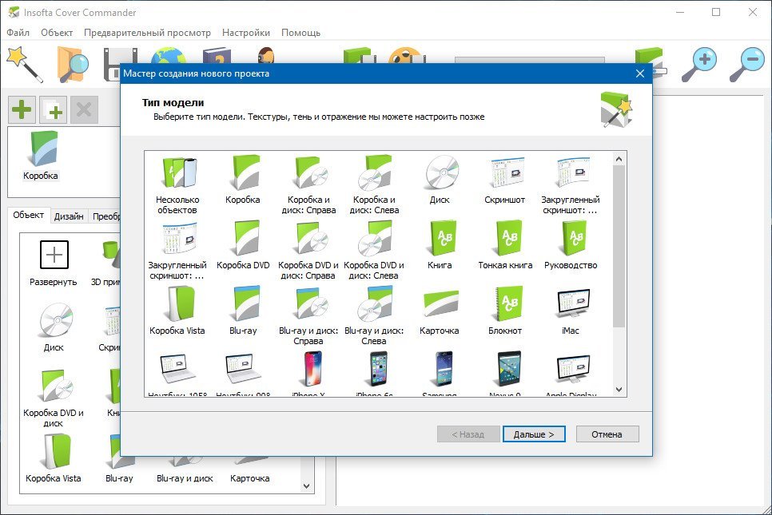
Task: Click the 'Дальше >' button
Action: (x=534, y=434)
